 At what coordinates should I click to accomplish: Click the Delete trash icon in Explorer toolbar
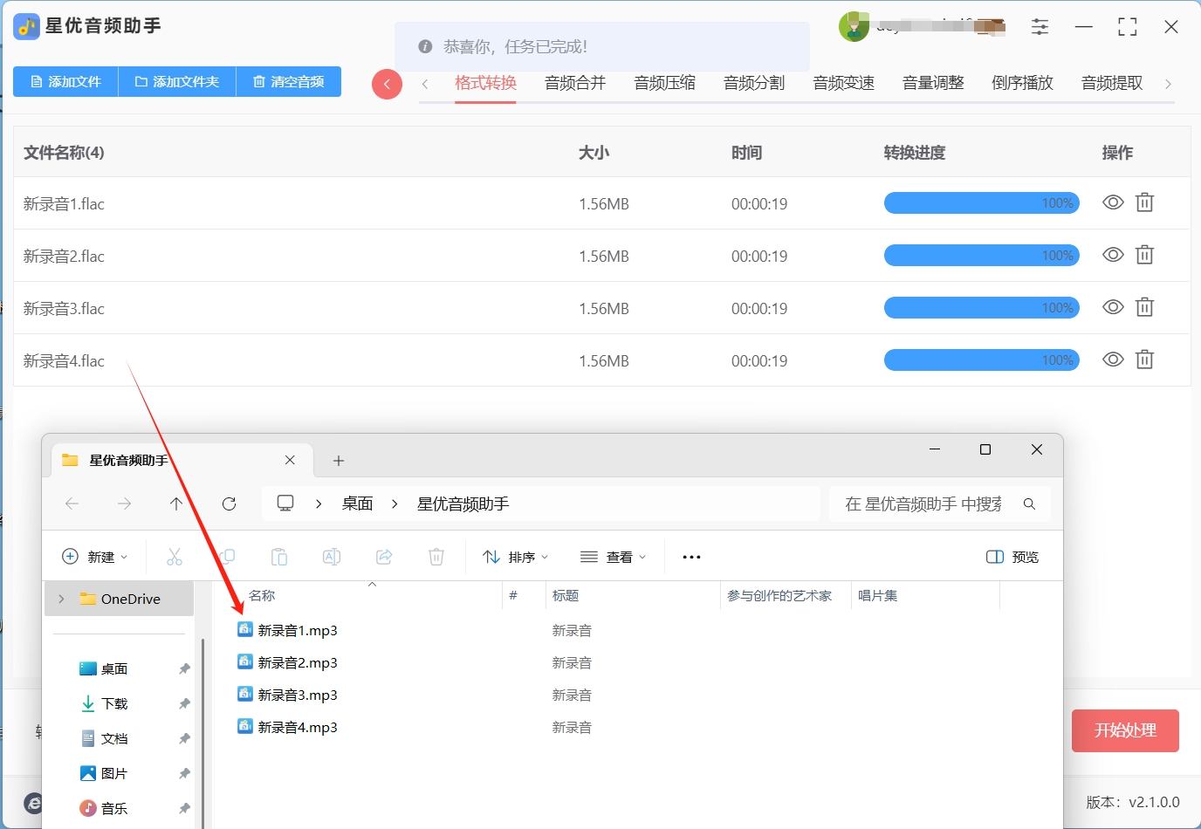click(436, 557)
